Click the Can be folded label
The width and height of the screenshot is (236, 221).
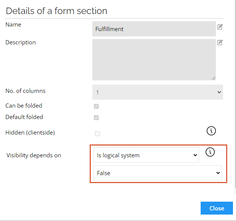[24, 106]
